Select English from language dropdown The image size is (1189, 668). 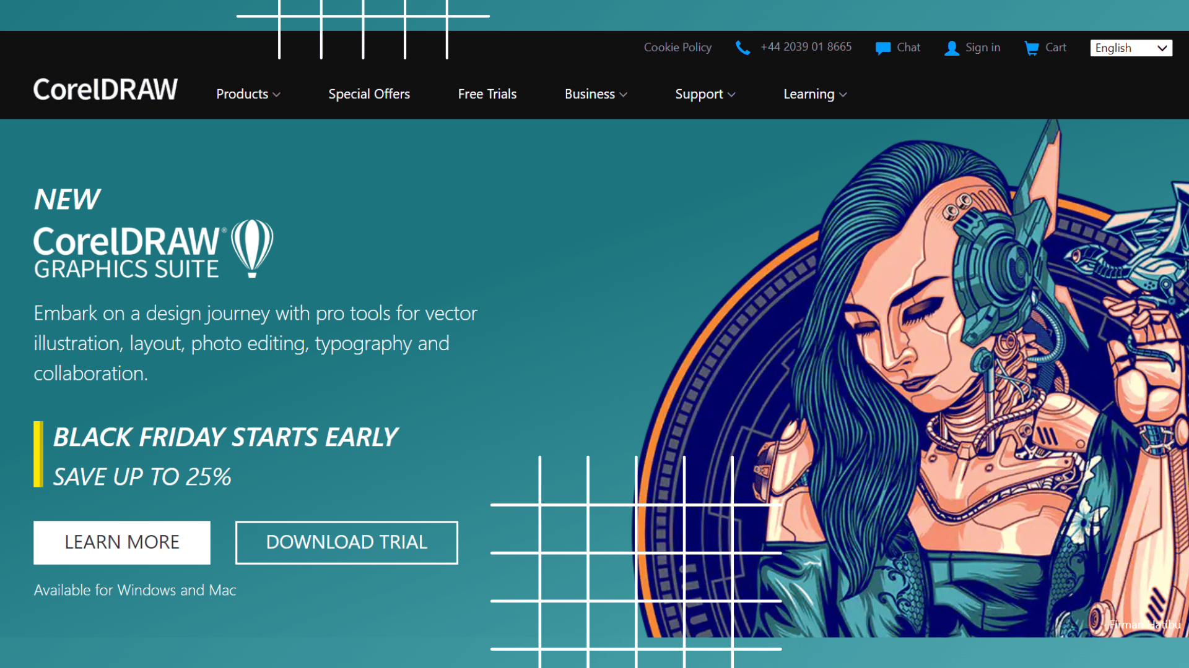click(1132, 47)
